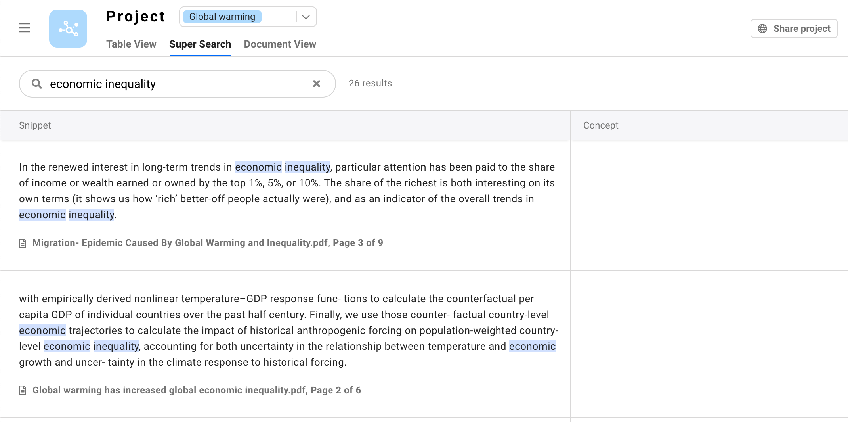Click the Migration PDF document icon
Screen dimensions: 848x422
pyautogui.click(x=23, y=243)
